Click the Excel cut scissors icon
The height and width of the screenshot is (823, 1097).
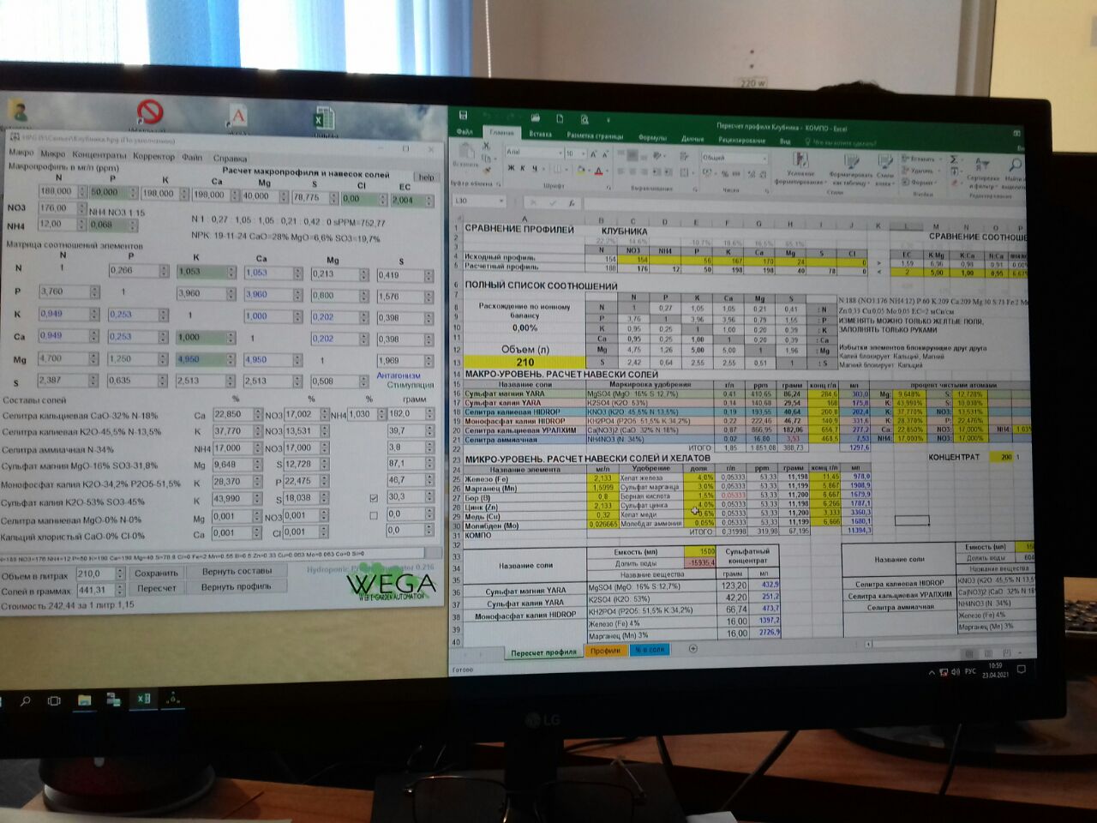[485, 147]
